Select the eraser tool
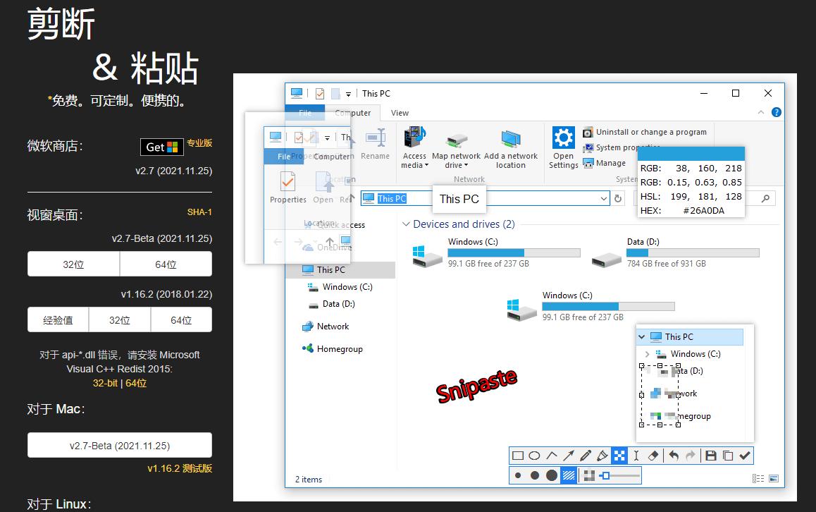The width and height of the screenshot is (816, 512). pyautogui.click(x=653, y=455)
